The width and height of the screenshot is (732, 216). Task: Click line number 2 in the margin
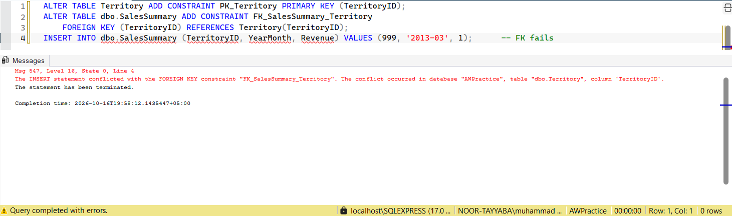tap(23, 17)
